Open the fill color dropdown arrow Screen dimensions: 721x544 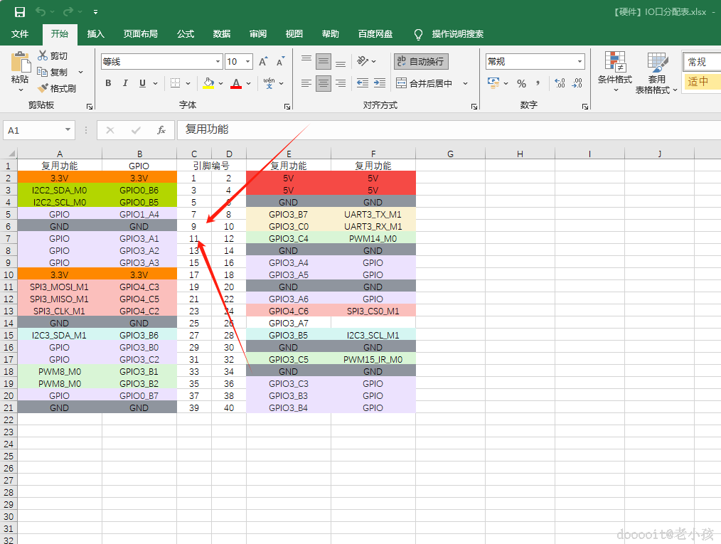tap(220, 84)
